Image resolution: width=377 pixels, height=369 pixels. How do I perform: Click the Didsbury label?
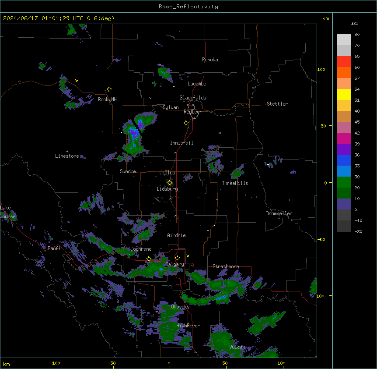click(168, 189)
